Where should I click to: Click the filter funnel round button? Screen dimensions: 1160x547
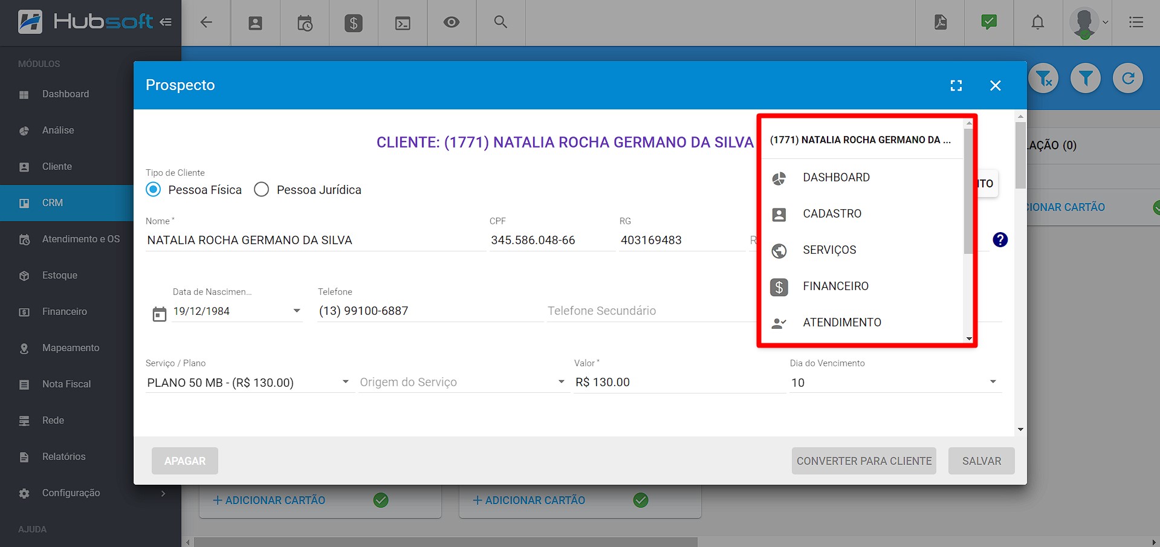(x=1086, y=78)
